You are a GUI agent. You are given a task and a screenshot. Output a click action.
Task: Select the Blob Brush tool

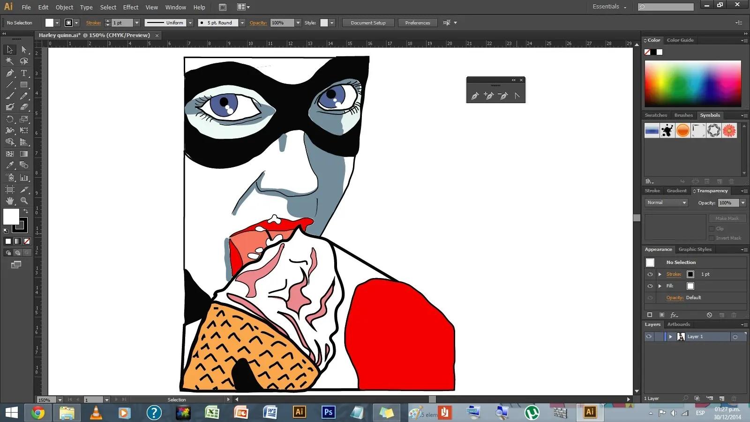click(x=10, y=107)
